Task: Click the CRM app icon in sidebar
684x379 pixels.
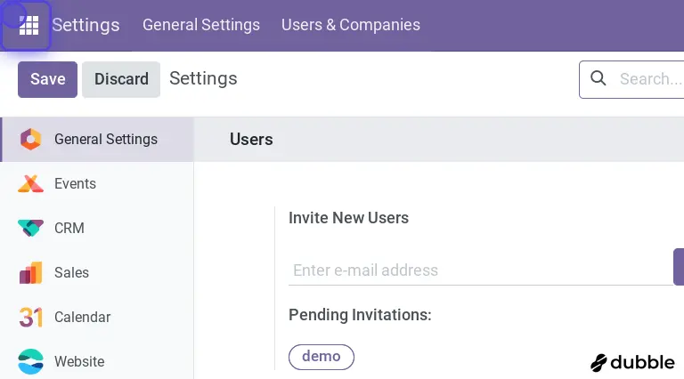Action: (30, 229)
